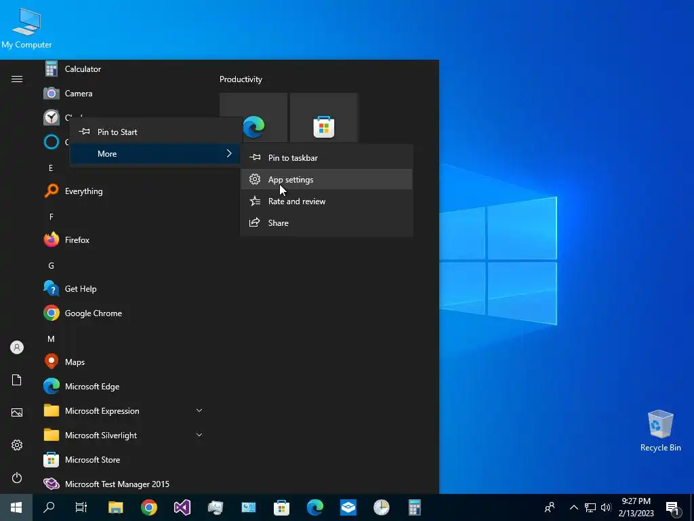Open Documents from Start sidebar
The image size is (694, 521).
tap(17, 380)
